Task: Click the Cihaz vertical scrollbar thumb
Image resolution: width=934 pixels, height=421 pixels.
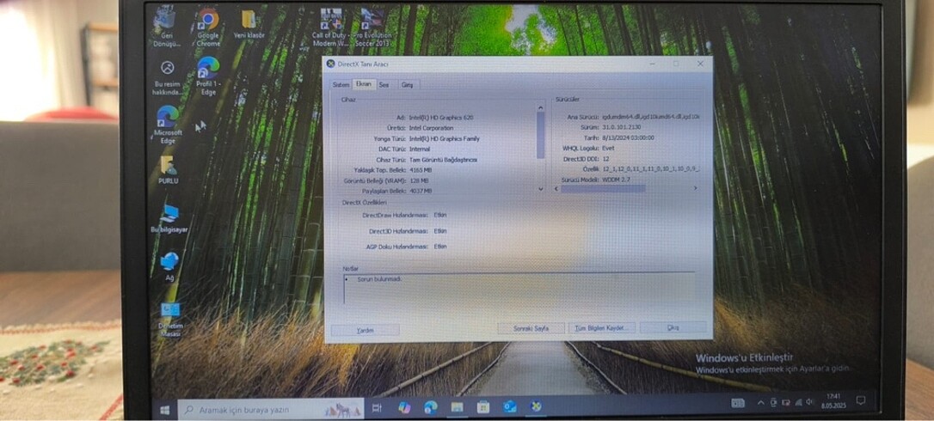Action: click(x=540, y=135)
